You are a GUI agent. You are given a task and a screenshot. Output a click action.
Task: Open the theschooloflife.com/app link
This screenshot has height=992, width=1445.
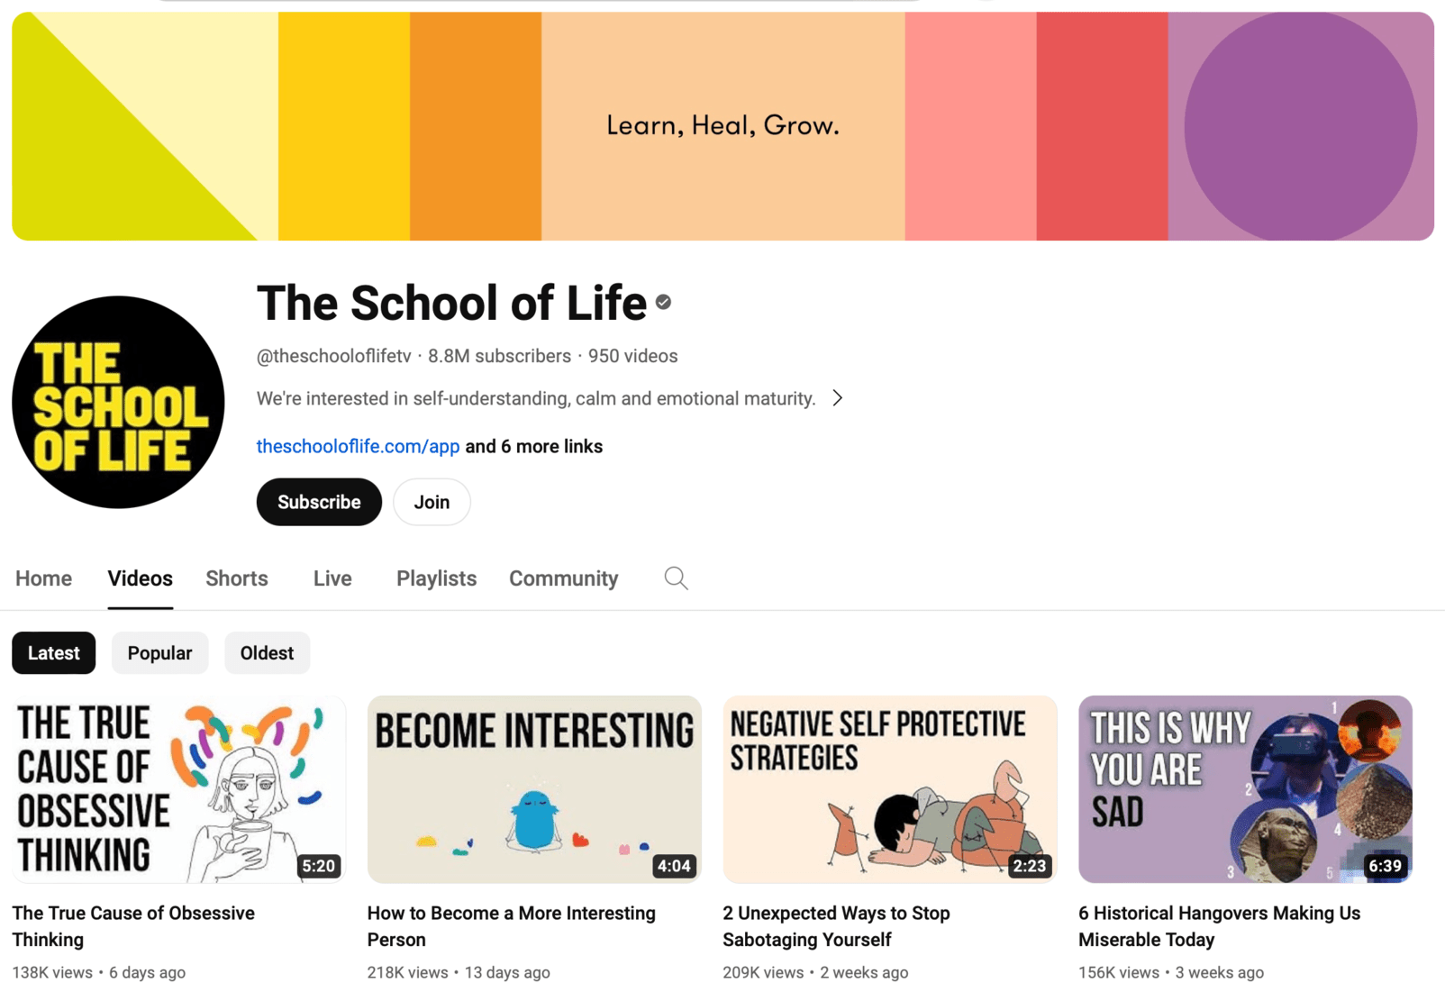pyautogui.click(x=358, y=446)
